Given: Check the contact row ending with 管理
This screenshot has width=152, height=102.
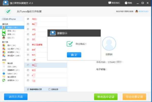Looking at the screenshot, I should (x=28, y=45).
